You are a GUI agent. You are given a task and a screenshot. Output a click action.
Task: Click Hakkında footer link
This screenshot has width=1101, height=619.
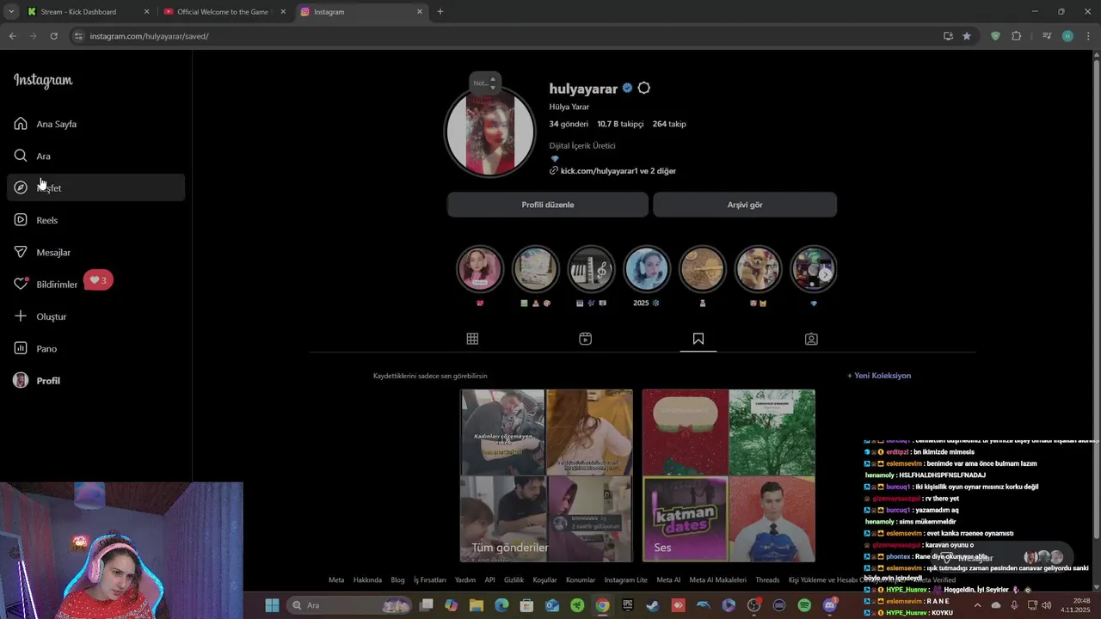[x=367, y=580]
